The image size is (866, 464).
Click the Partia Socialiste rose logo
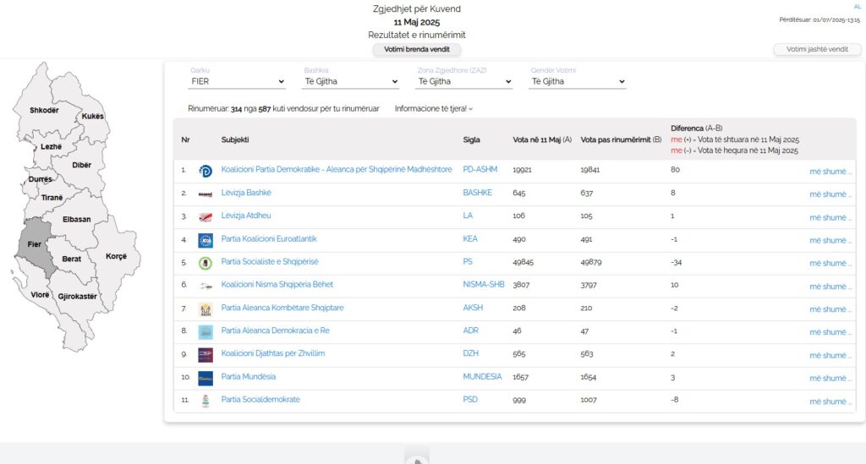pos(206,263)
